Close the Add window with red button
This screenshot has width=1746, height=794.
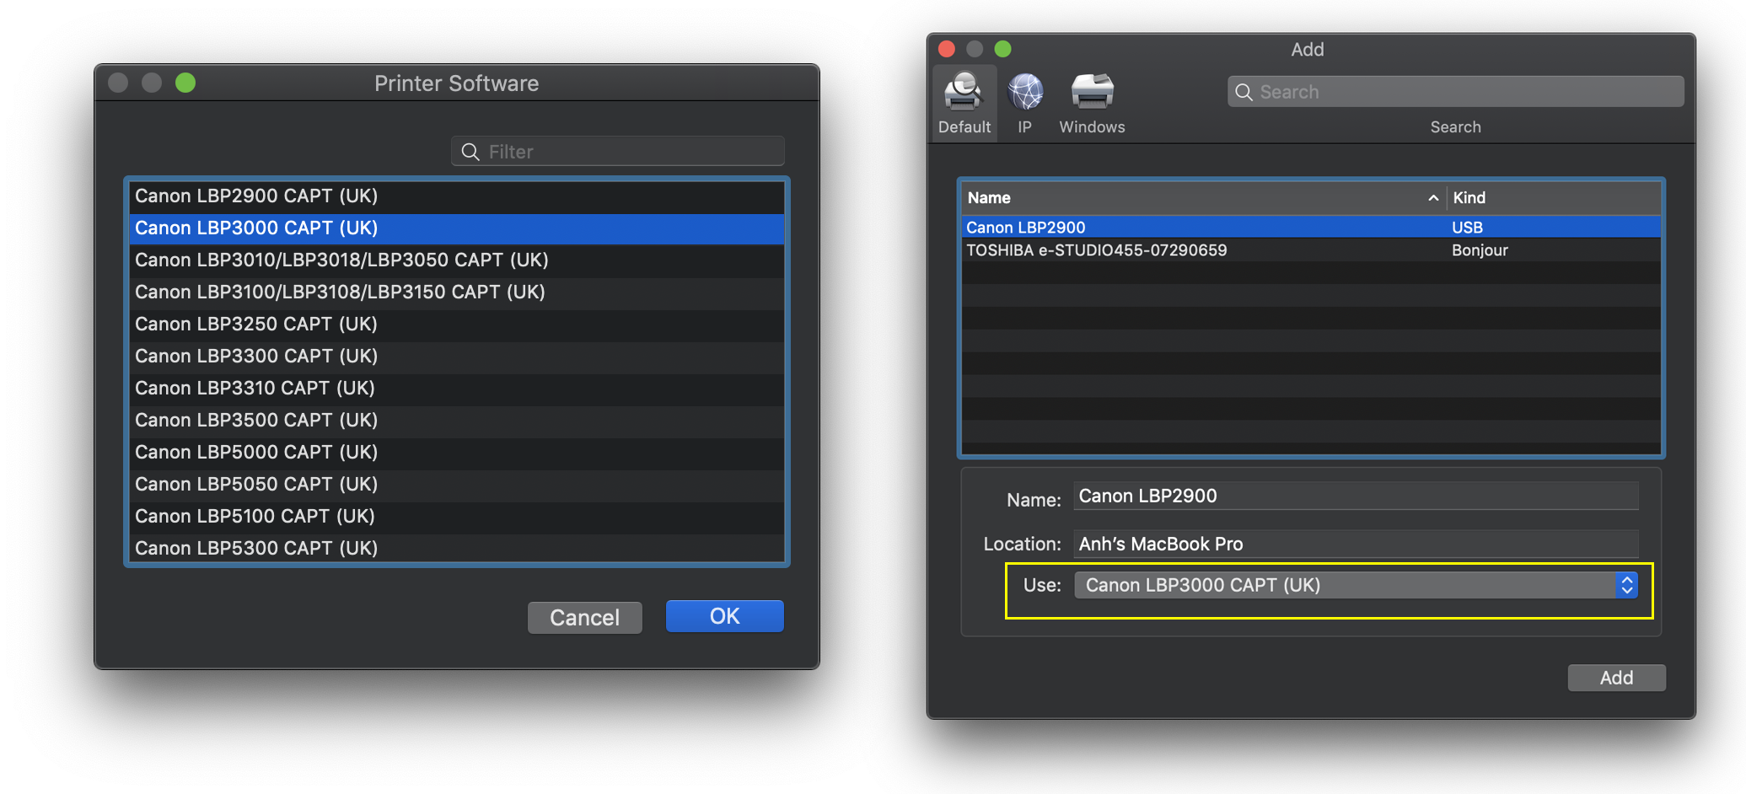[947, 49]
